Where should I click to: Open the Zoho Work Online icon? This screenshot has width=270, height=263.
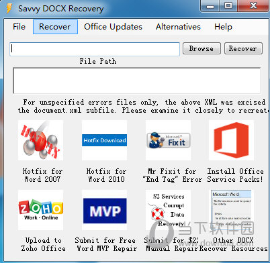[x=40, y=210]
